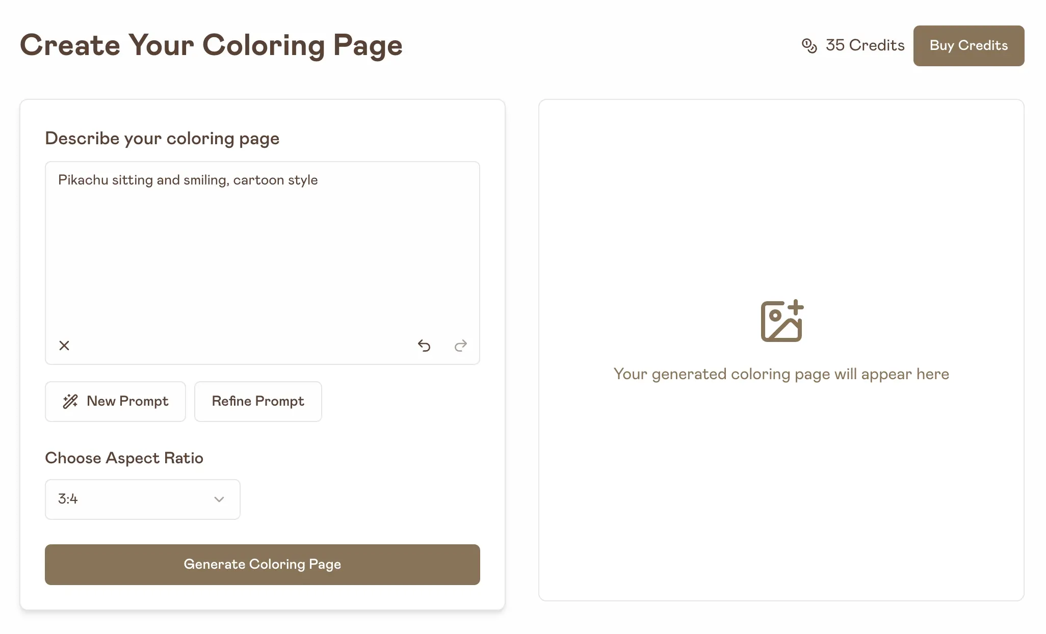Click the Pikachu prompt text
This screenshot has height=634, width=1046.
click(x=188, y=180)
